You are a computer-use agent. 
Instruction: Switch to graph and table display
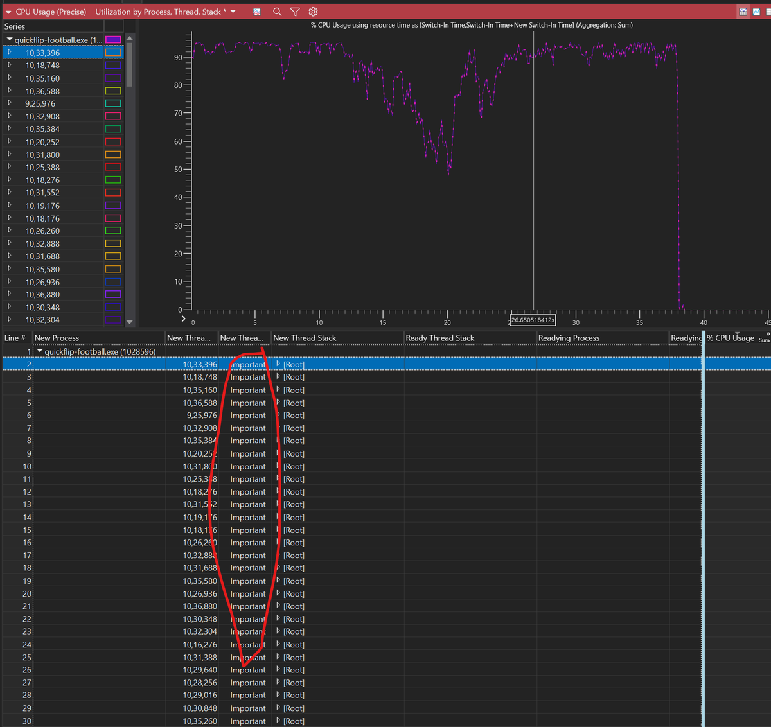point(743,12)
